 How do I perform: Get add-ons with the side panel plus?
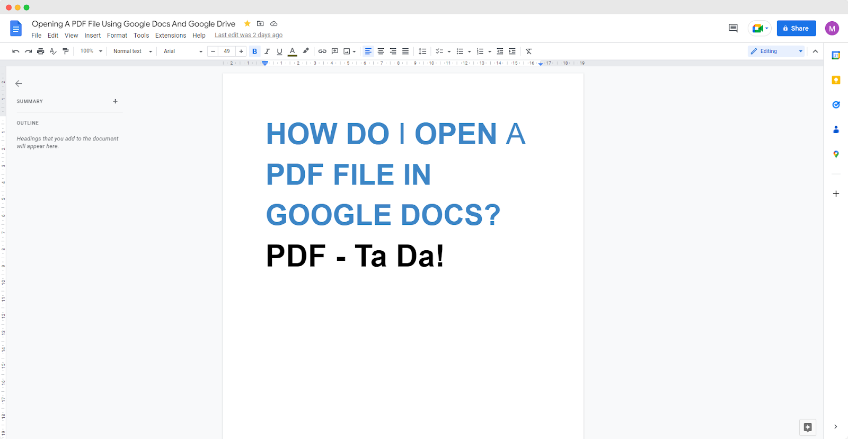coord(836,194)
